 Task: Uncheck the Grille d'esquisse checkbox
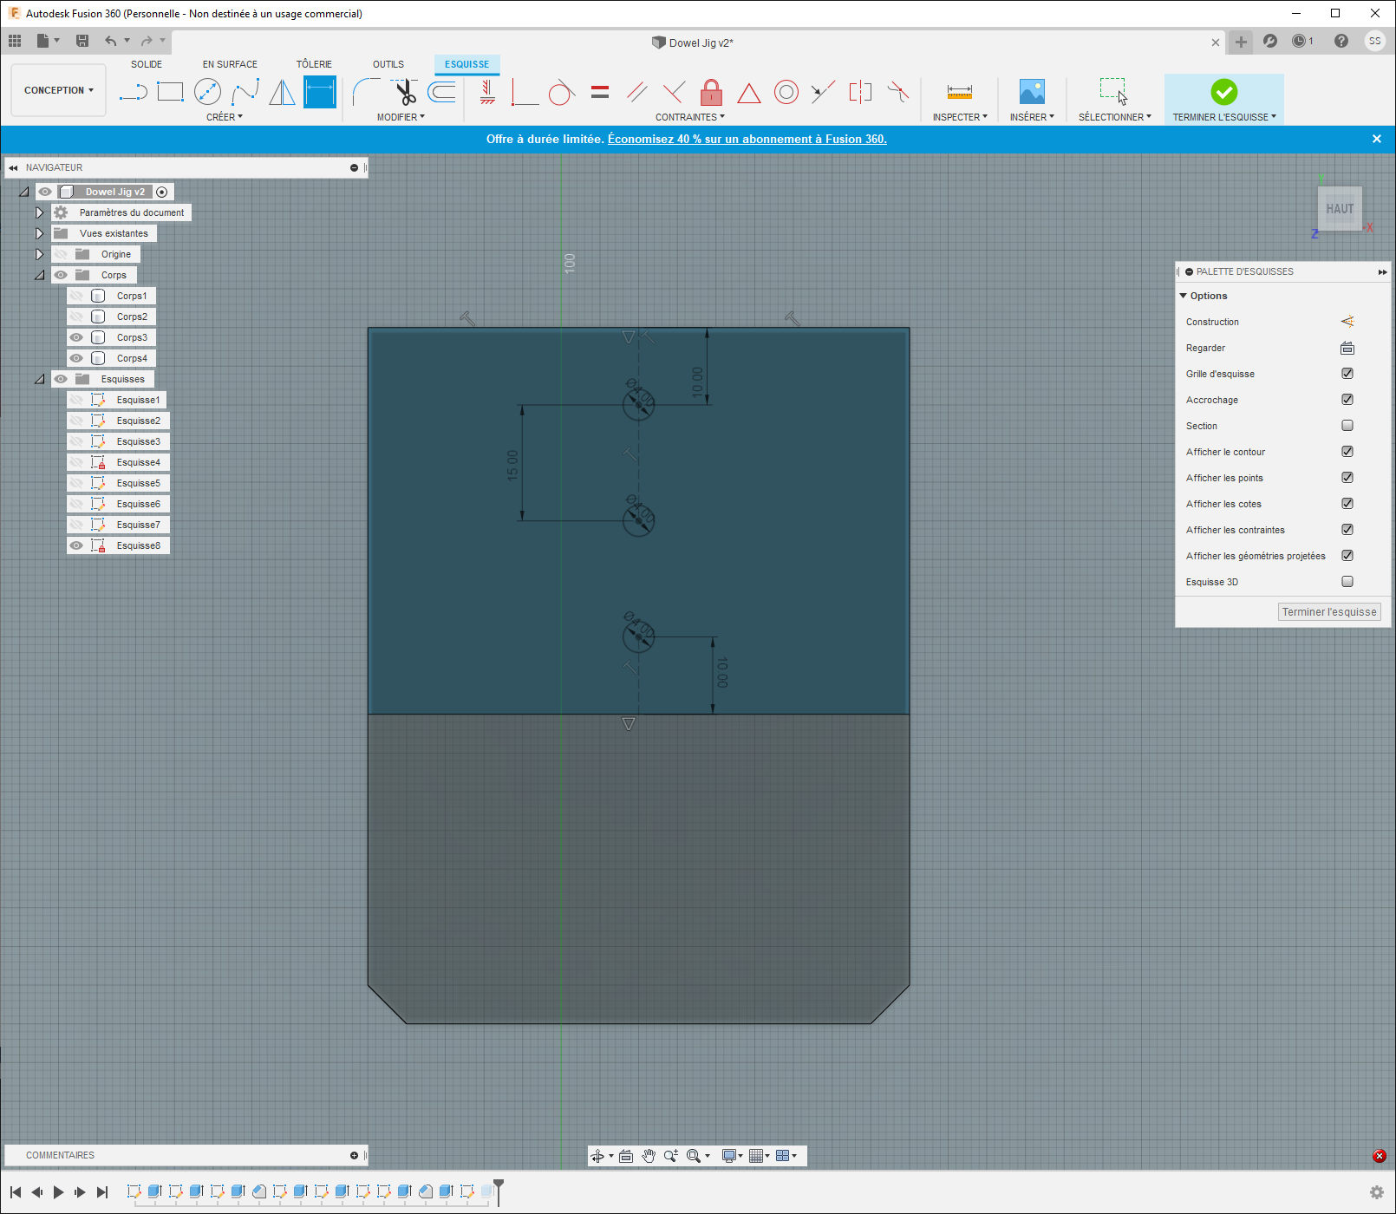tap(1347, 374)
